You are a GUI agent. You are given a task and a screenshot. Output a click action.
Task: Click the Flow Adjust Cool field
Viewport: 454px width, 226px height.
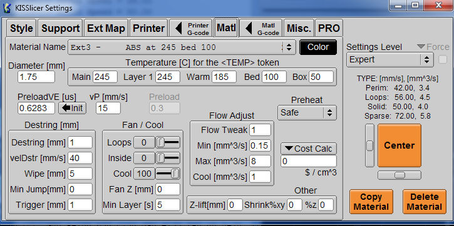[260, 176]
